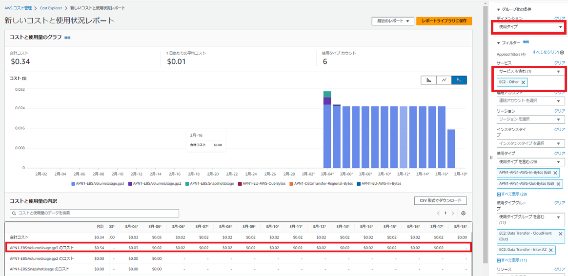
Task: Click レポートライブラリに保存 button
Action: click(444, 21)
